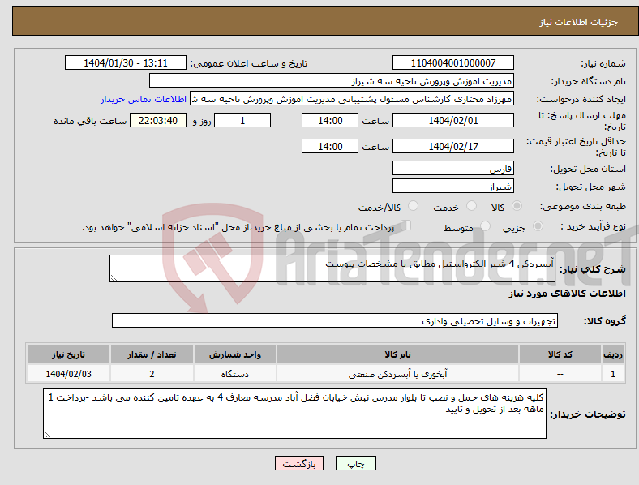This screenshot has width=639, height=485.
Task: Click row number cell 1
Action: click(x=612, y=374)
